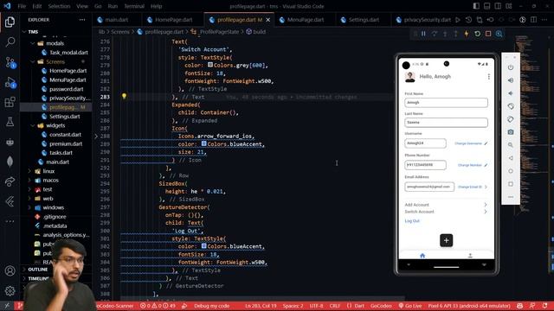Switch to the Settings.dart tab

coord(364,20)
